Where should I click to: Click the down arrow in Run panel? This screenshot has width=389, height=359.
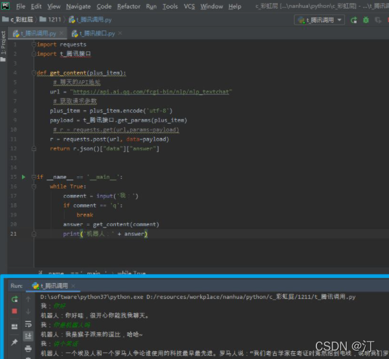(28, 311)
